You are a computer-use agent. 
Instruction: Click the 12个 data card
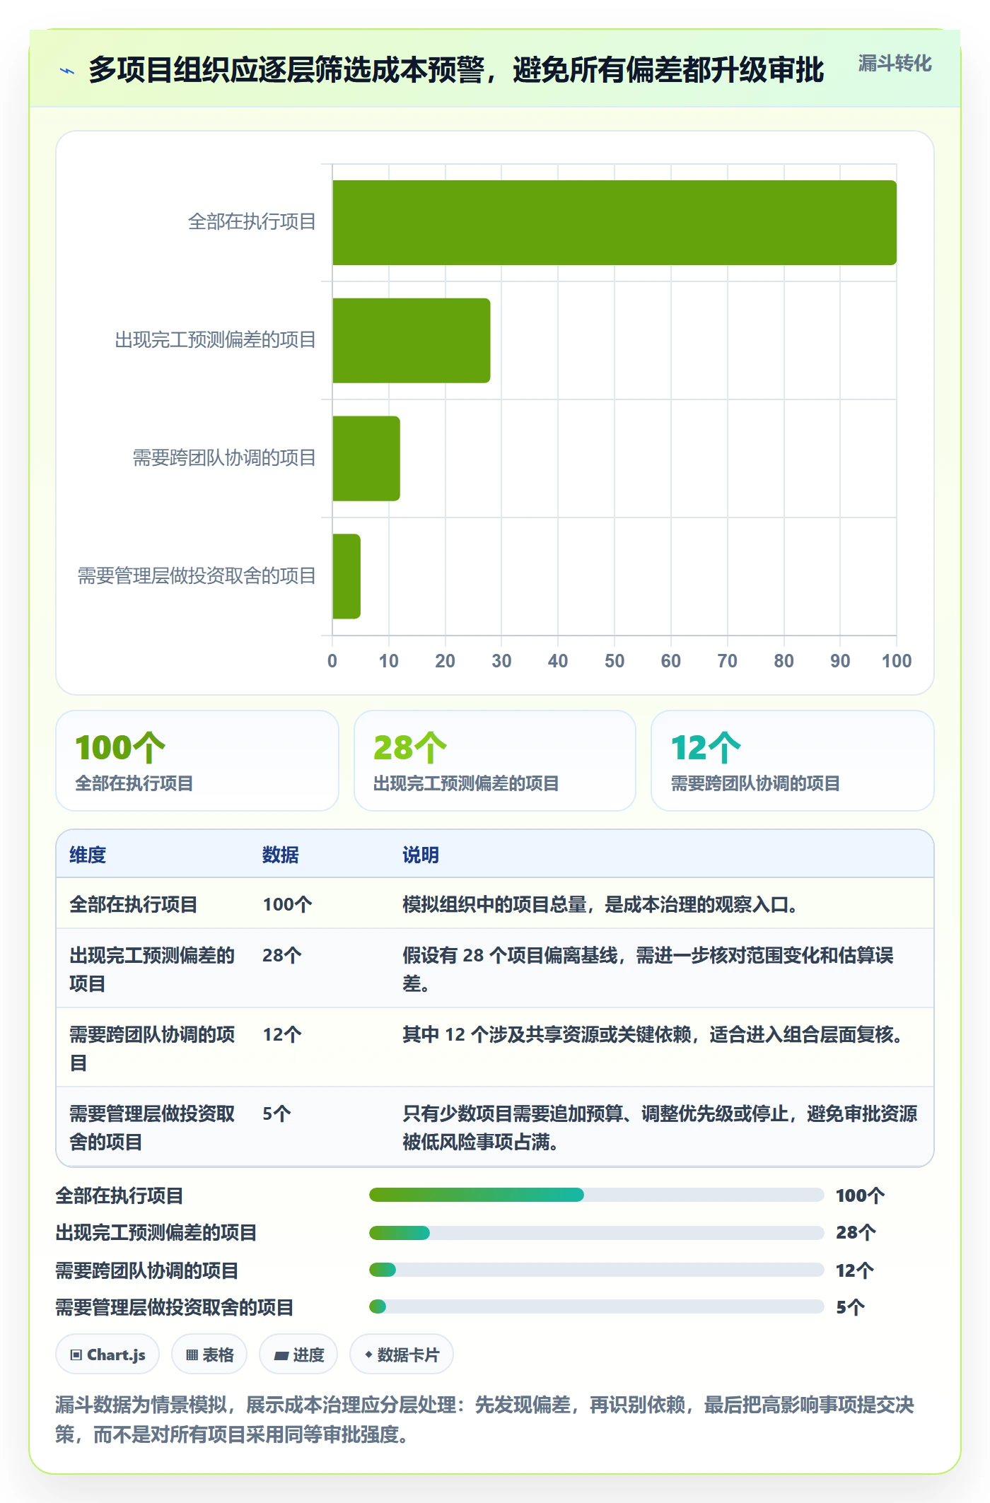click(x=793, y=761)
